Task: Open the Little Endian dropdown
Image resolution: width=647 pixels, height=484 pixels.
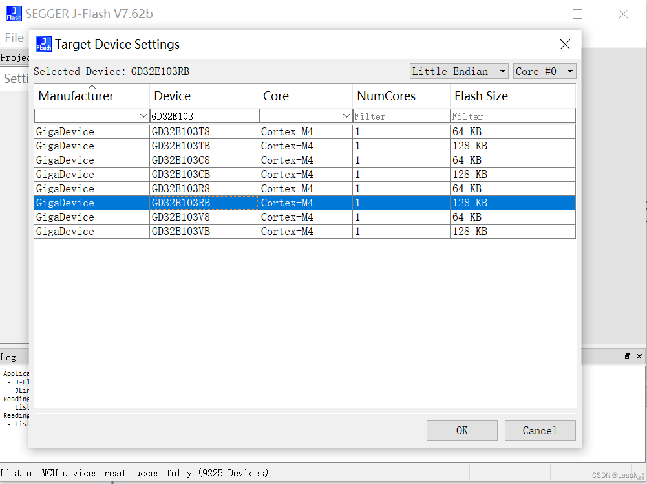Action: [459, 71]
